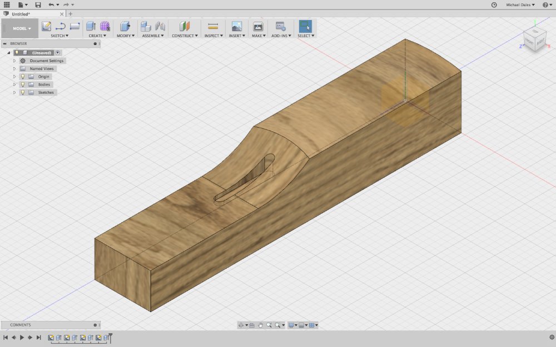This screenshot has height=347, width=556.
Task: Open the CONSTRUCT menu
Action: point(185,36)
